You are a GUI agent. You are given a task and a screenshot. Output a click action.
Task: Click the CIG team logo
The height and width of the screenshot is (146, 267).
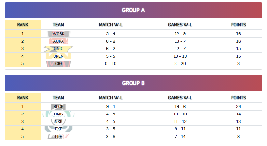[x=58, y=63]
